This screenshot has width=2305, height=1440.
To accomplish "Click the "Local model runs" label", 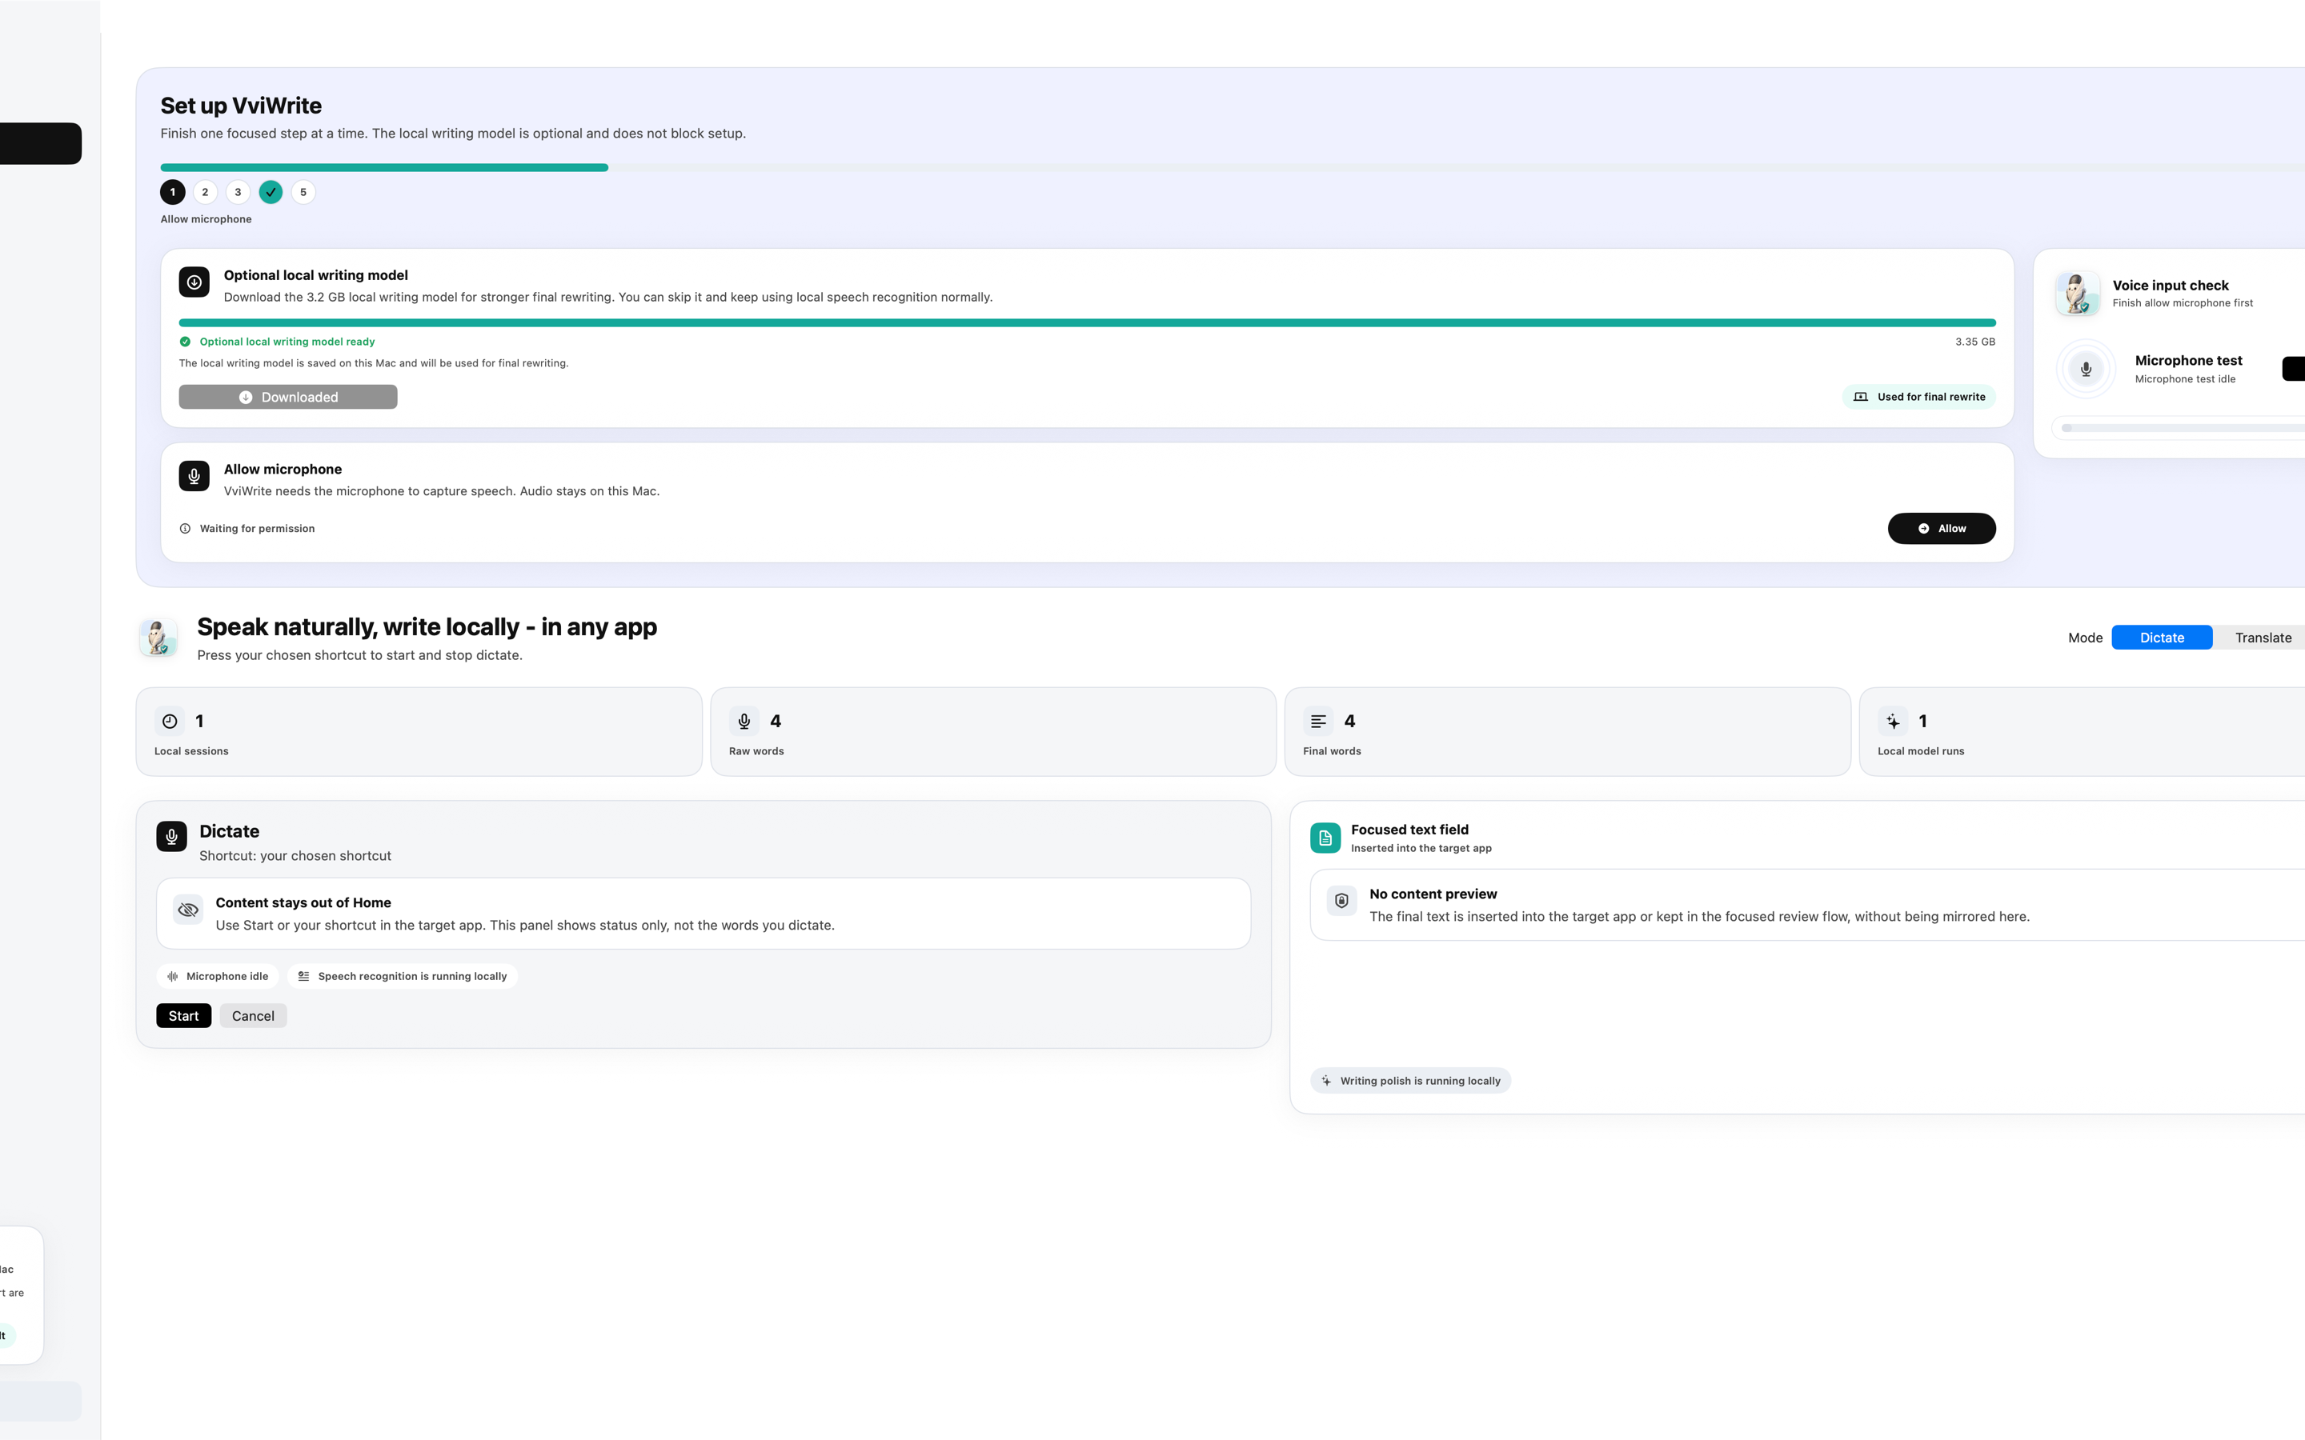I will click(x=1920, y=751).
